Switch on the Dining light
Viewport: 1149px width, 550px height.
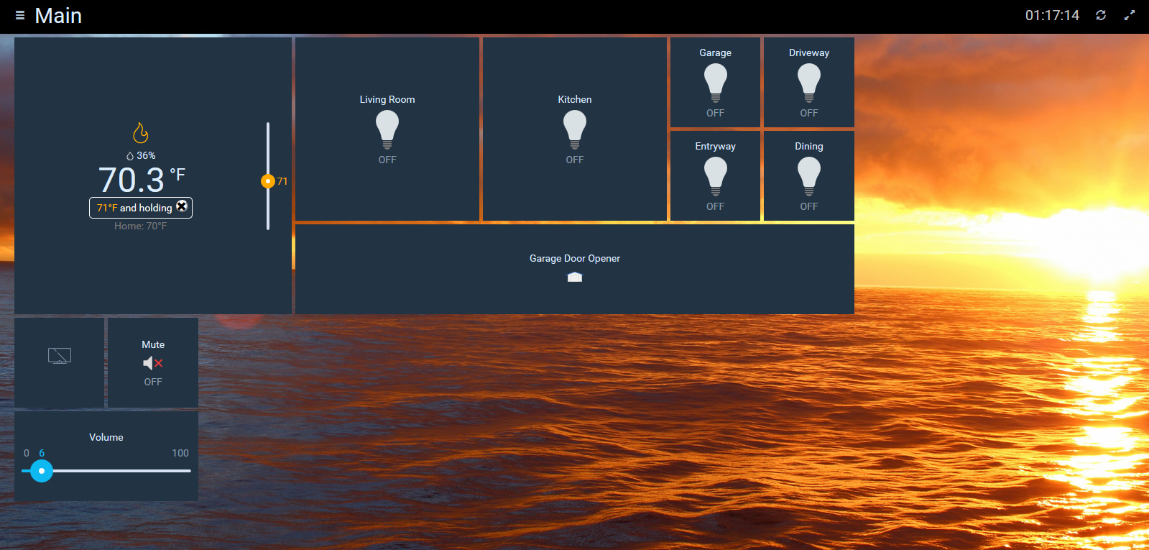(809, 176)
